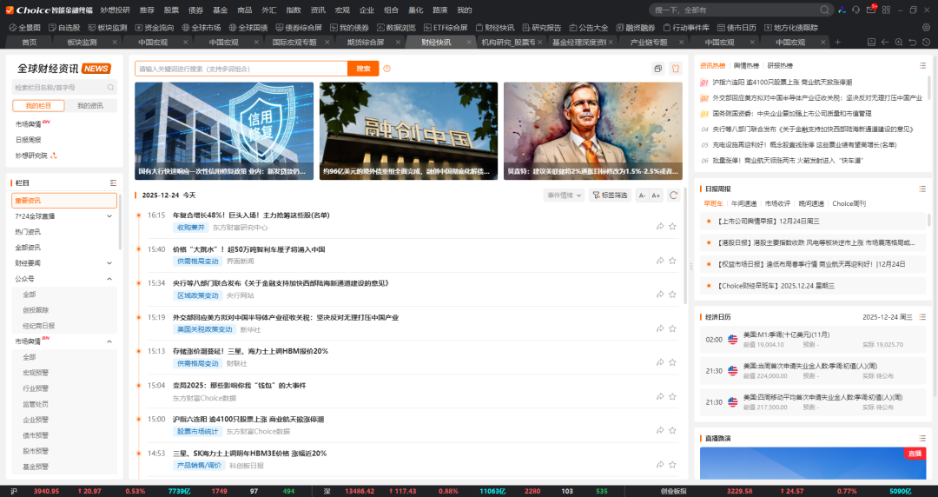This screenshot has height=497, width=938.
Task: Open 债市日历 from the toolbar
Action: point(737,28)
